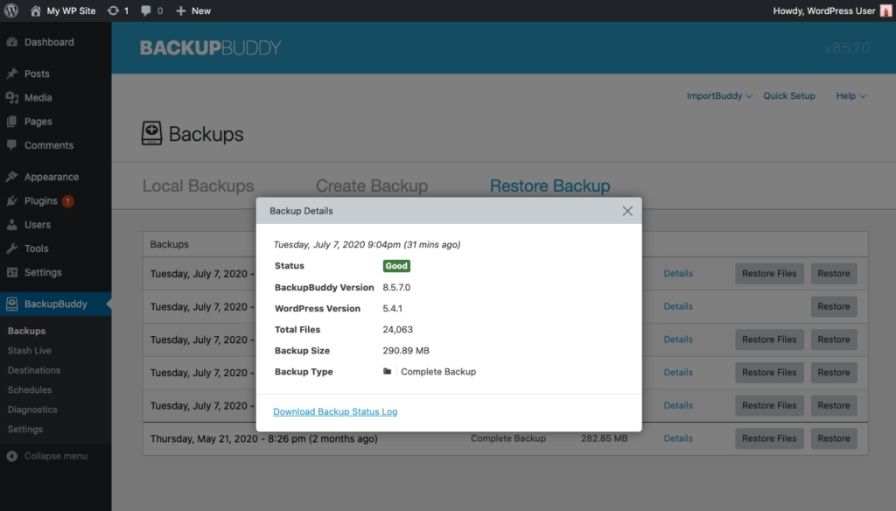
Task: Click the BackupBuddy logo in header
Action: pyautogui.click(x=210, y=48)
